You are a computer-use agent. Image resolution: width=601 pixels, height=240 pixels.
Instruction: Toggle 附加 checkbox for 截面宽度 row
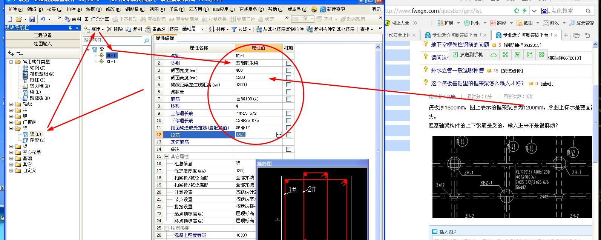pyautogui.click(x=288, y=70)
